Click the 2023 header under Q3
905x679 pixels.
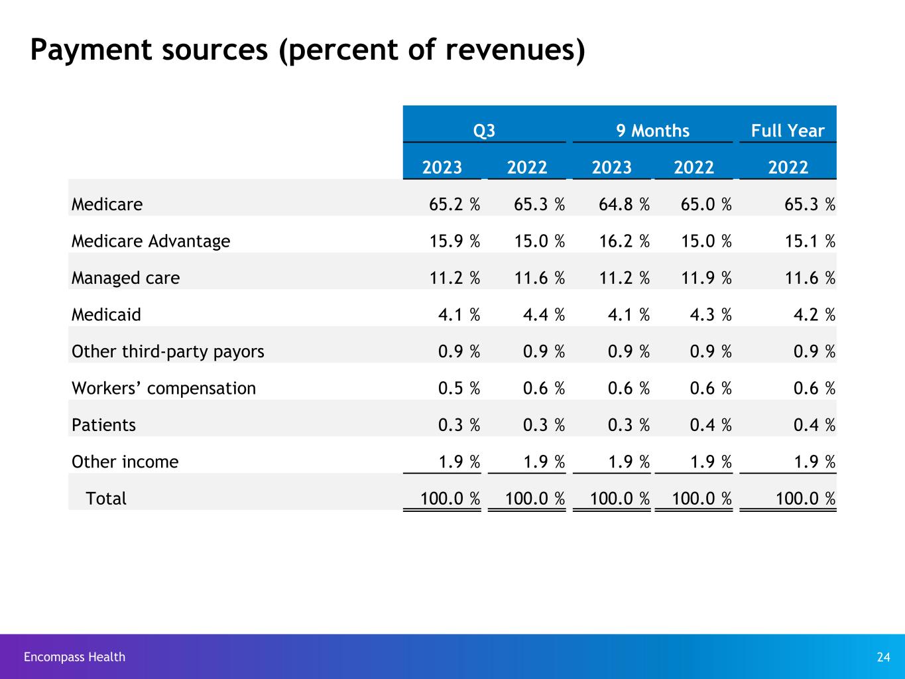442,167
